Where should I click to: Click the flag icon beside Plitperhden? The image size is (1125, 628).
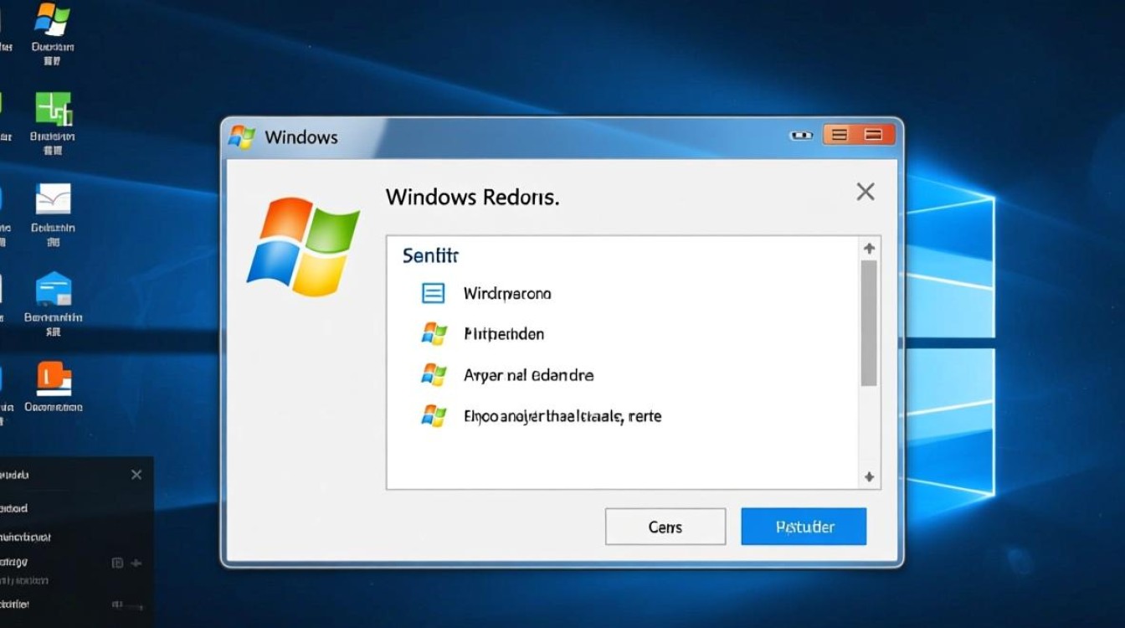click(434, 334)
